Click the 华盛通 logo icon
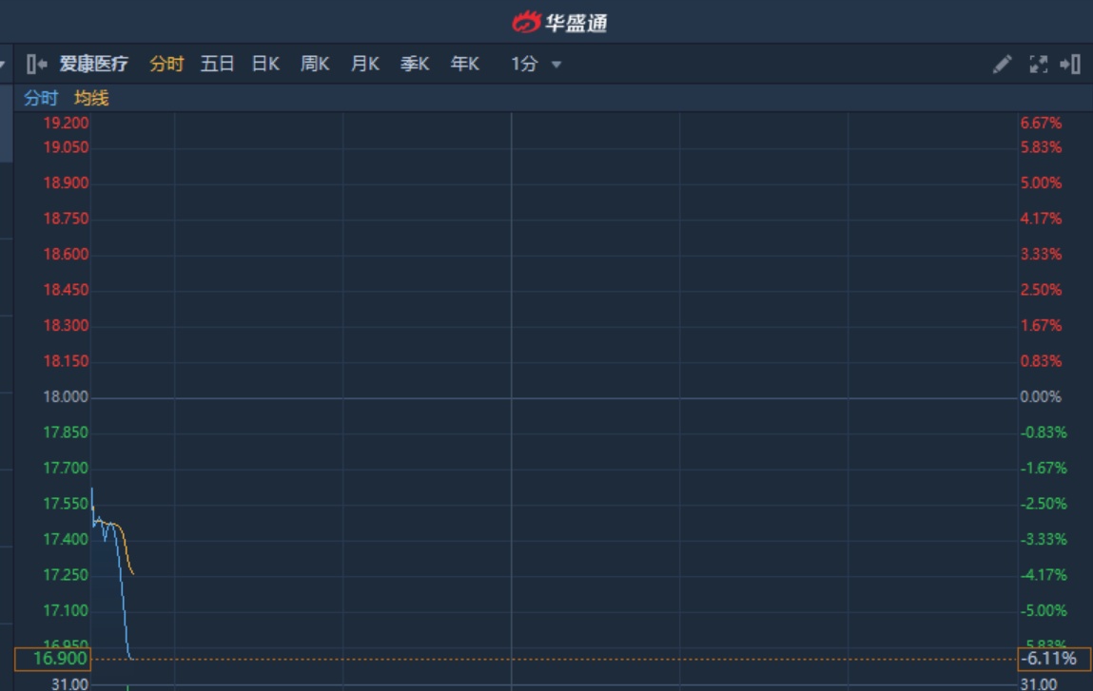Image resolution: width=1093 pixels, height=691 pixels. point(526,22)
